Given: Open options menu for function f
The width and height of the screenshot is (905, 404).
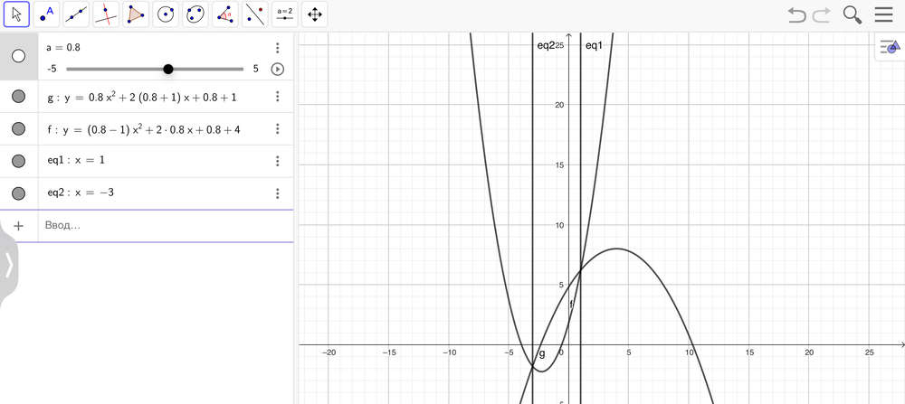Looking at the screenshot, I should [x=278, y=129].
